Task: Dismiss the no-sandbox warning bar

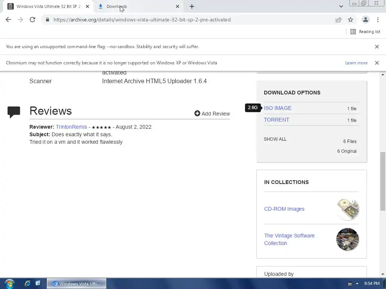Action: pyautogui.click(x=377, y=47)
